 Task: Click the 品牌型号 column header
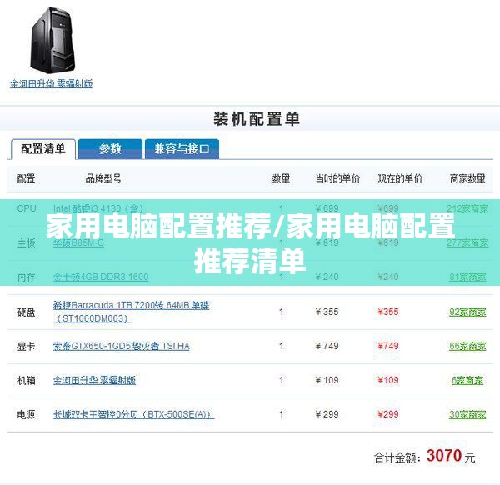coord(103,178)
